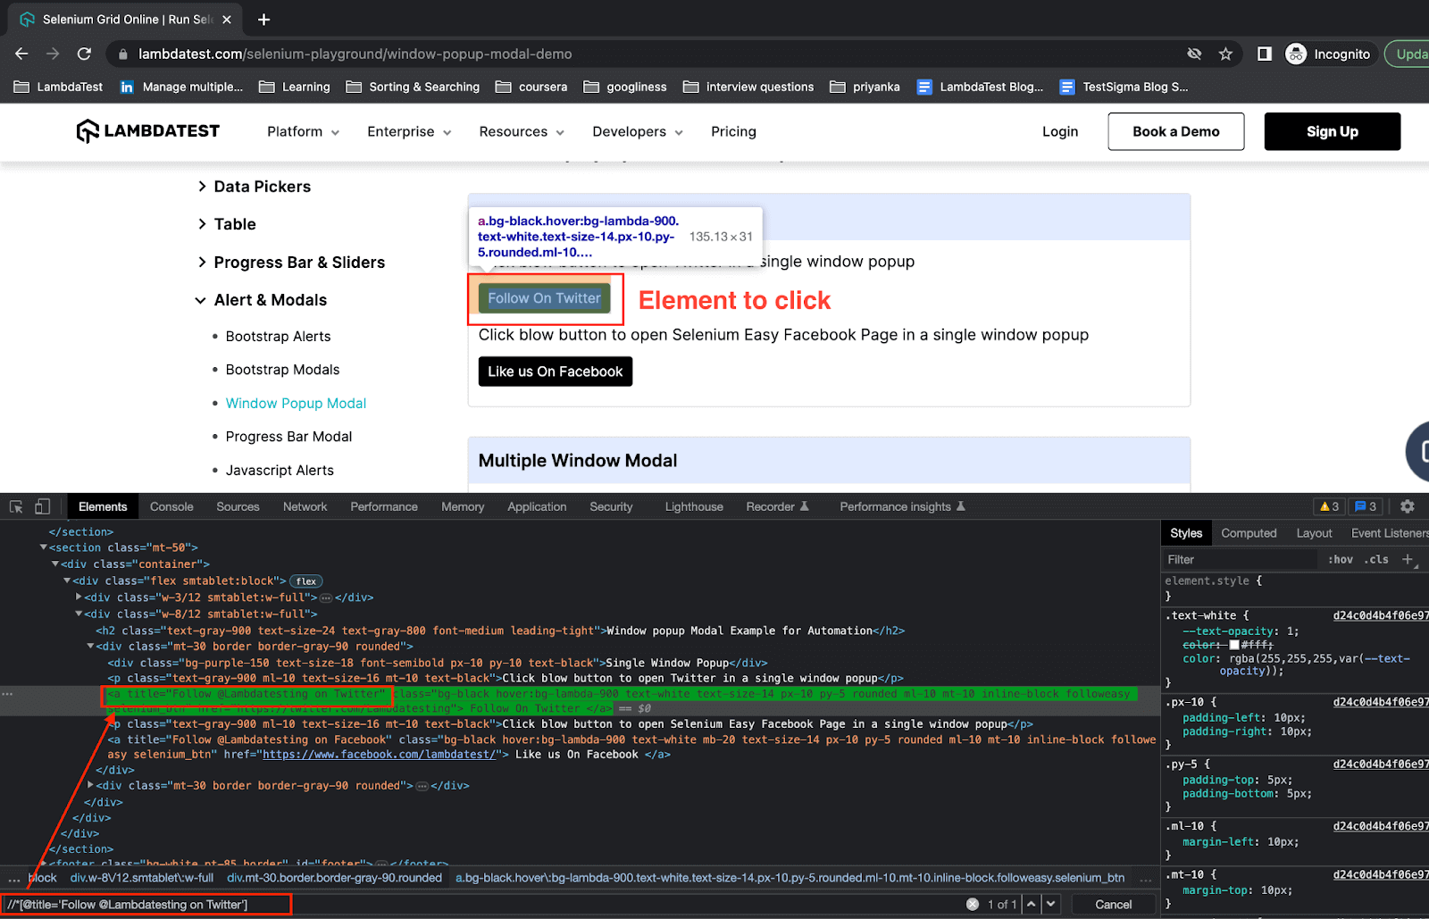Switch to the Computed styles tab

point(1249,533)
